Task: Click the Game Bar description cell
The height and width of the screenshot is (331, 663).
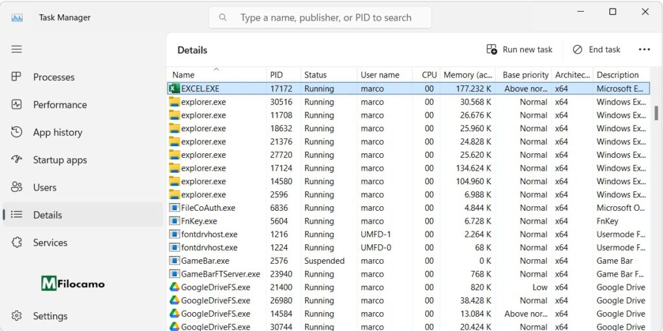Action: pos(615,261)
